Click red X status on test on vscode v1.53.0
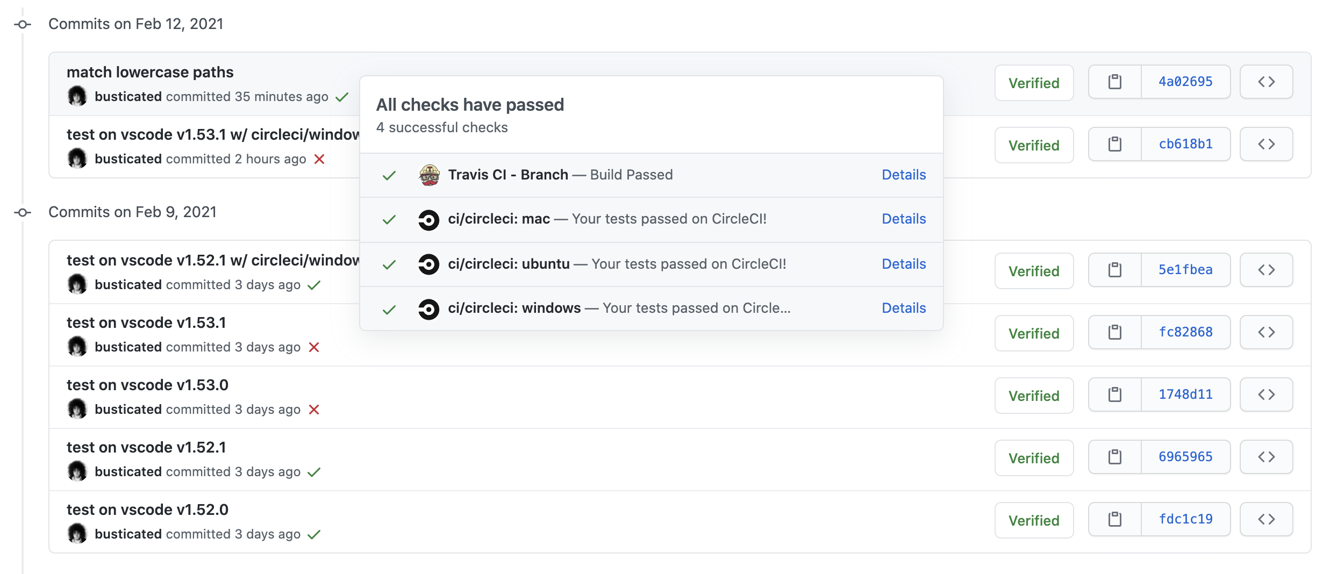 pyautogui.click(x=314, y=410)
